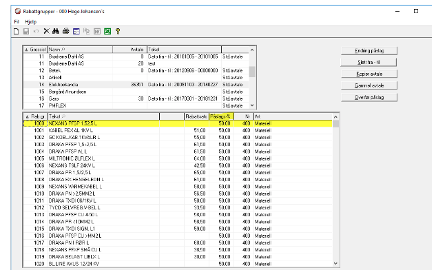Select the TYCO SELVREG.V-BEL L row

click(178, 208)
